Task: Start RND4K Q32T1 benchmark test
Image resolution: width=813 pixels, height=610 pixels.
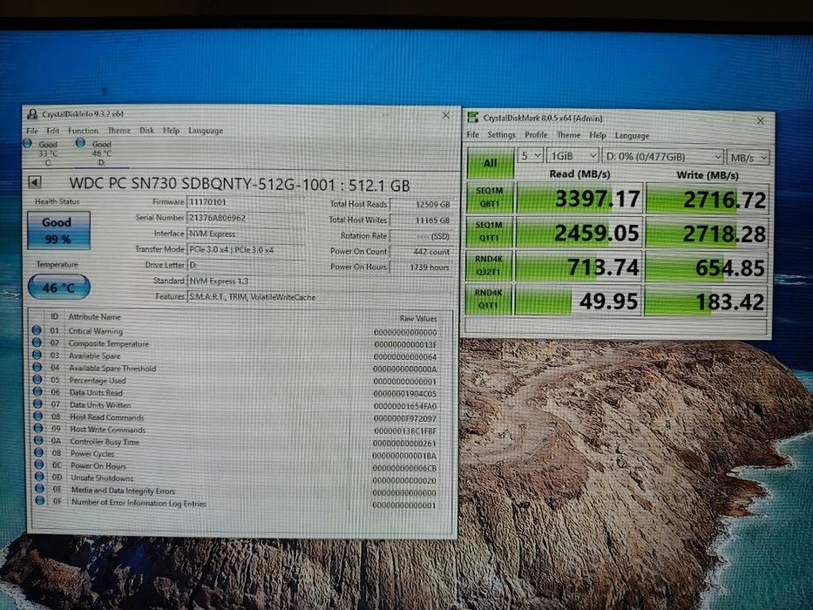Action: [489, 266]
